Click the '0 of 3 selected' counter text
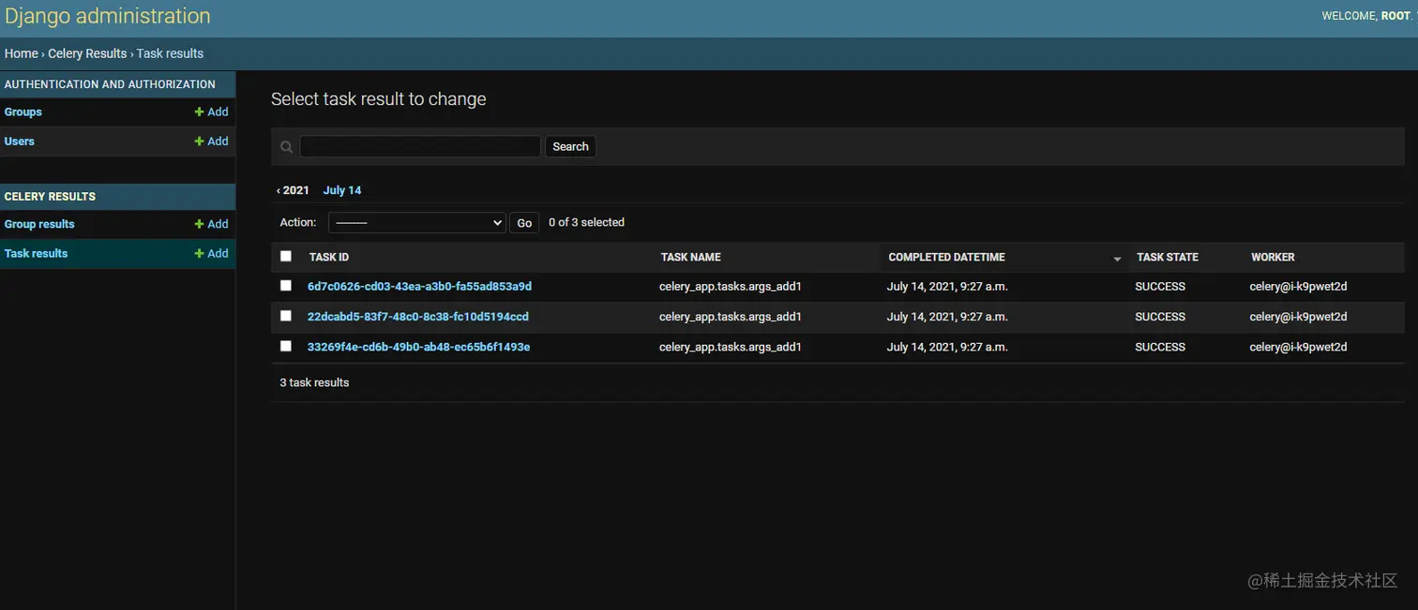Viewport: 1418px width, 610px height. point(586,222)
